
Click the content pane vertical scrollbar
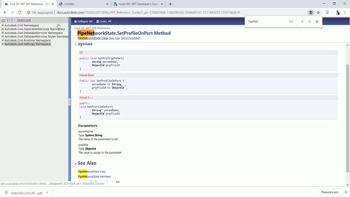[348, 118]
